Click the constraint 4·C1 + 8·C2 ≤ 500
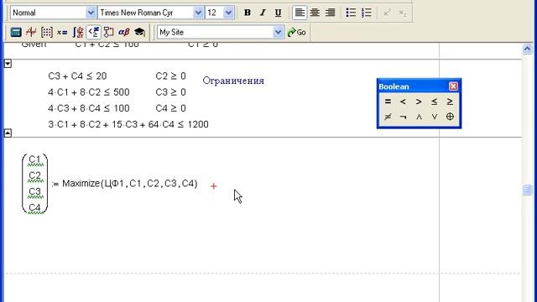Screen dimensions: 537x302 tap(89, 92)
